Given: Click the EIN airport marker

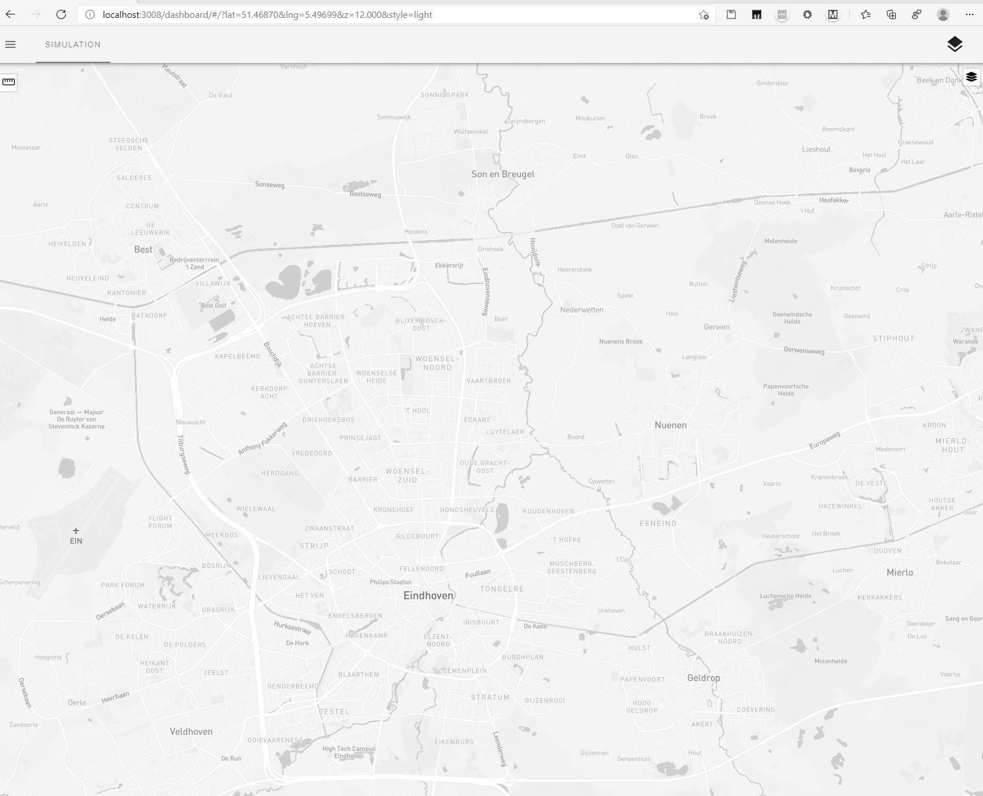Looking at the screenshot, I should coord(76,536).
